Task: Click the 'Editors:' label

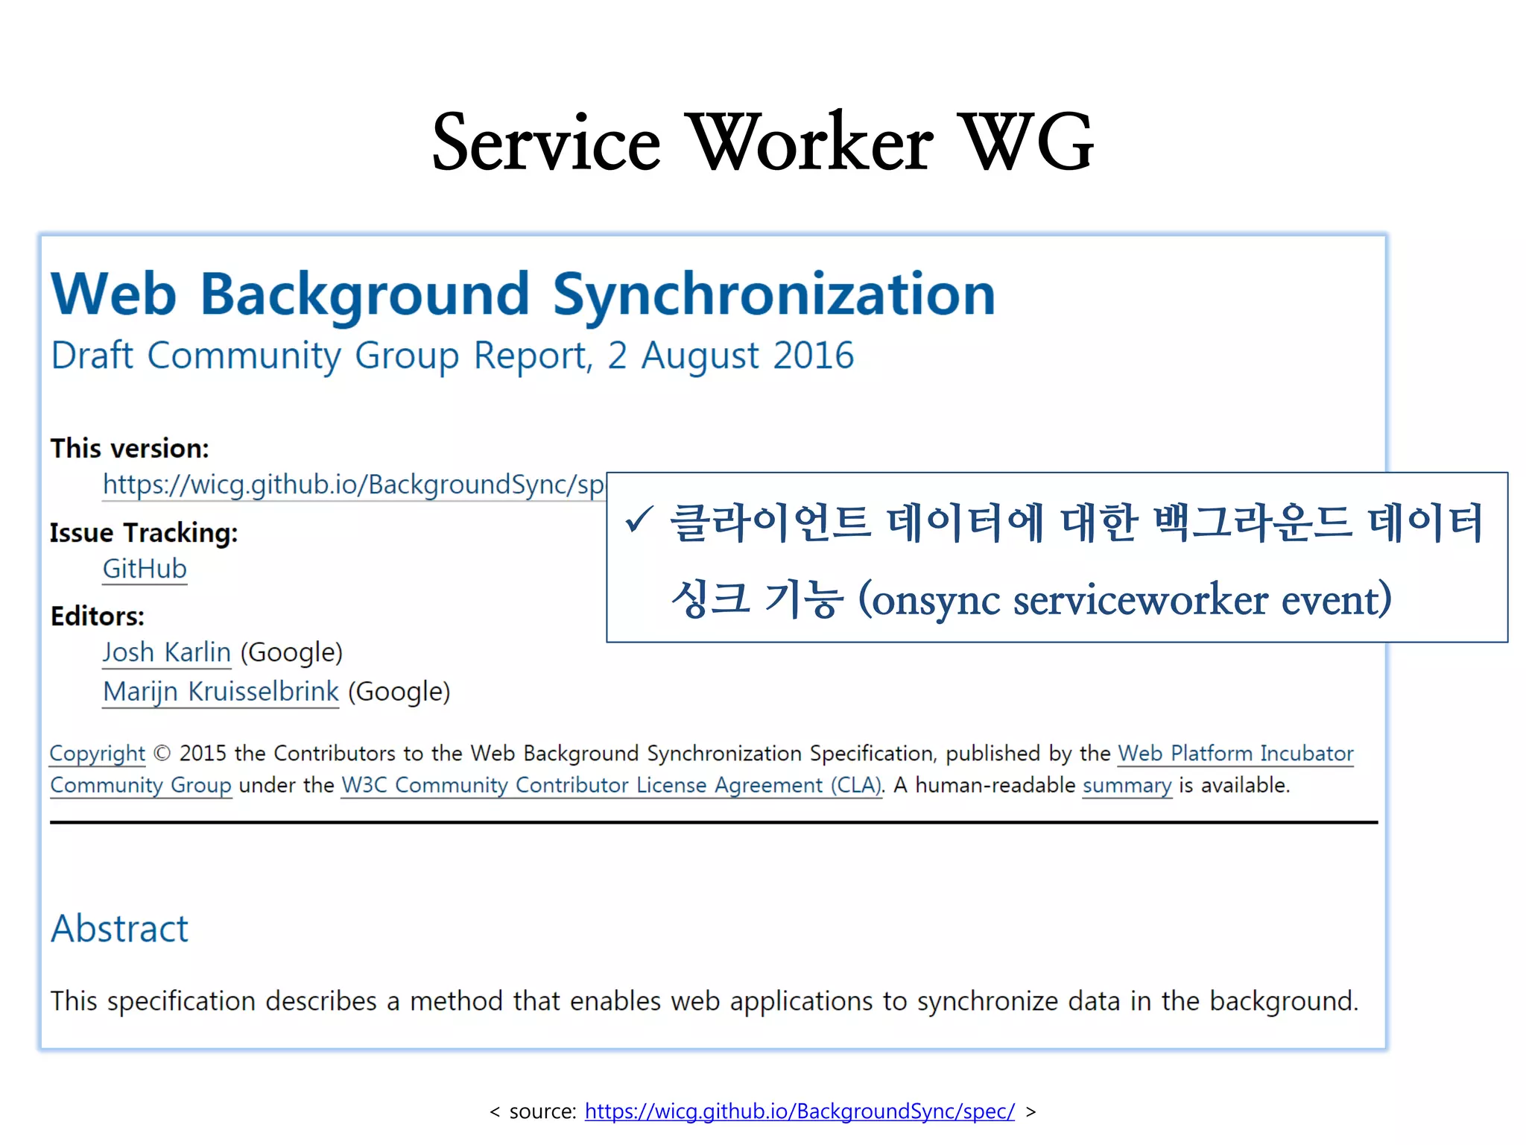Action: pos(98,616)
